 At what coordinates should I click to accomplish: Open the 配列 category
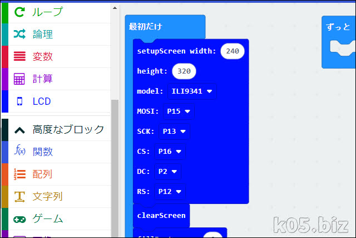pos(56,174)
